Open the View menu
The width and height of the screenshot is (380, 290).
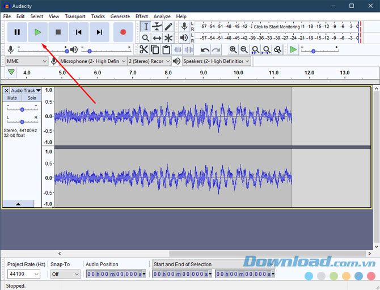[54, 16]
